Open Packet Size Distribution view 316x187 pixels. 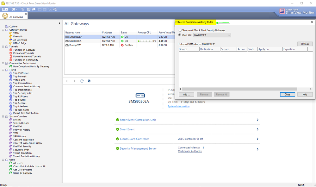click(x=26, y=113)
